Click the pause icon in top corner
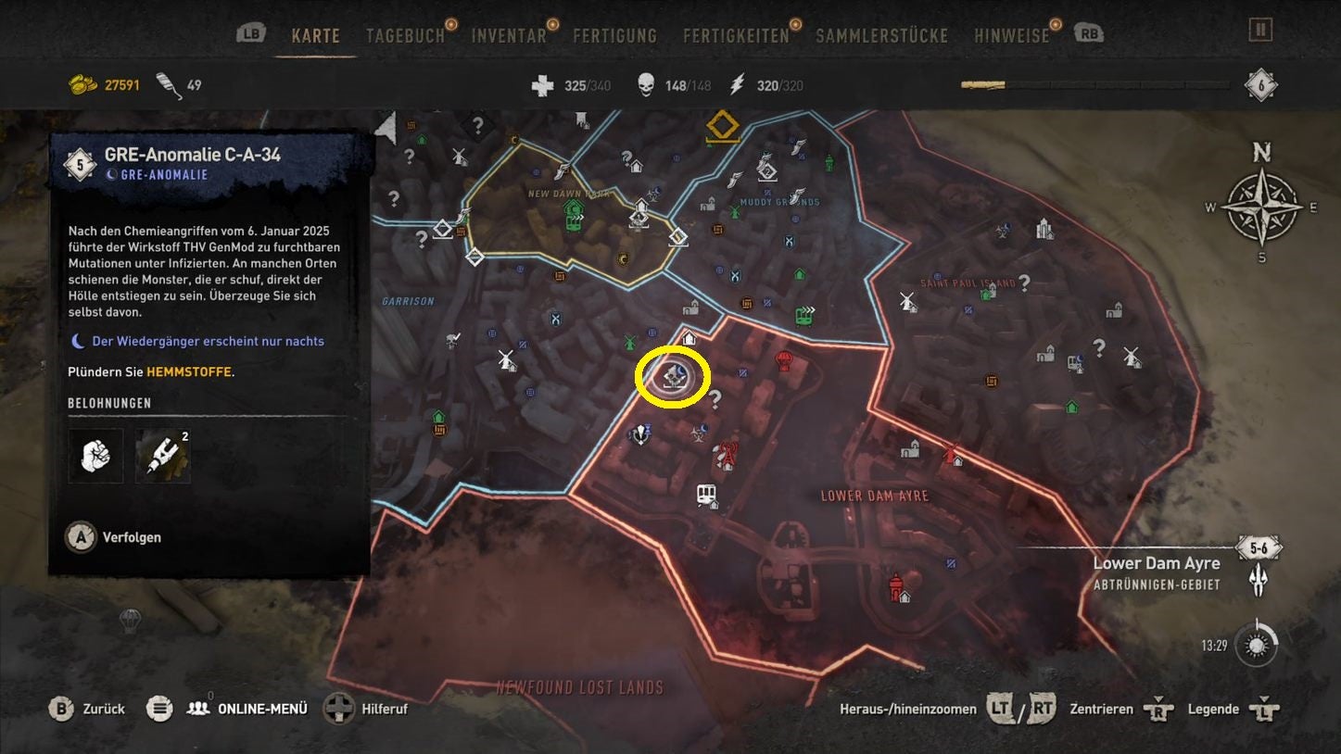1341x754 pixels. (1259, 31)
